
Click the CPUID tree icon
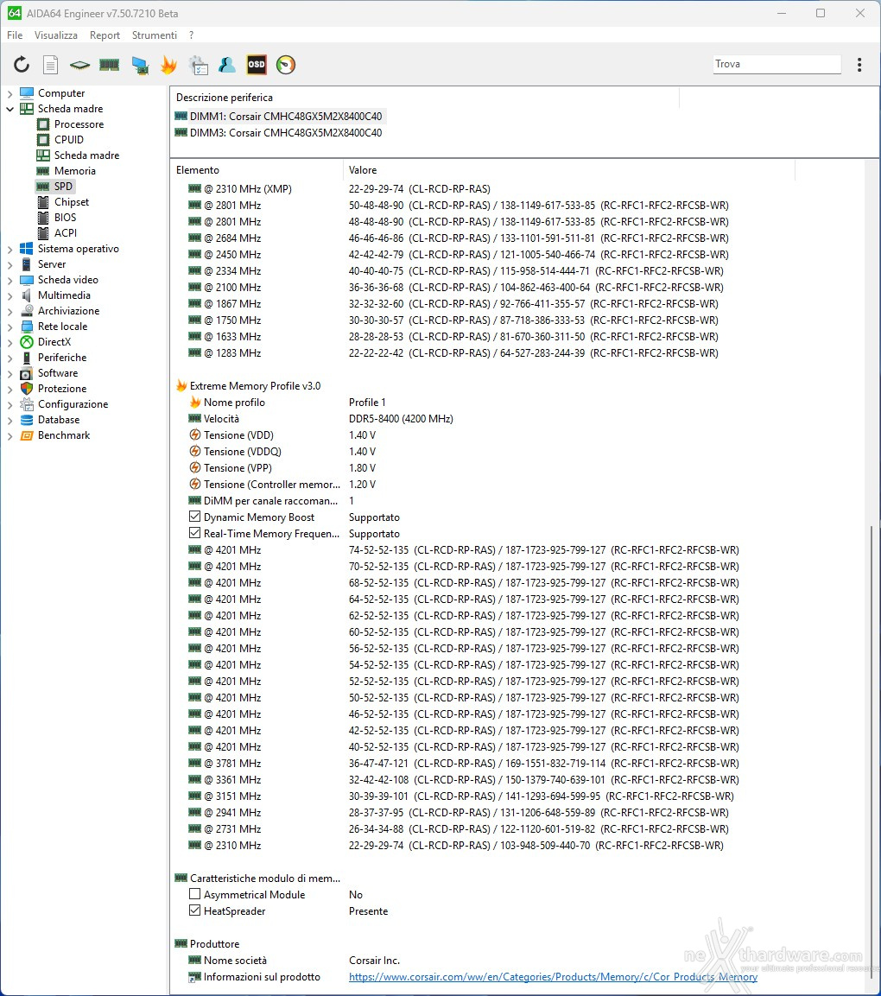pyautogui.click(x=43, y=140)
